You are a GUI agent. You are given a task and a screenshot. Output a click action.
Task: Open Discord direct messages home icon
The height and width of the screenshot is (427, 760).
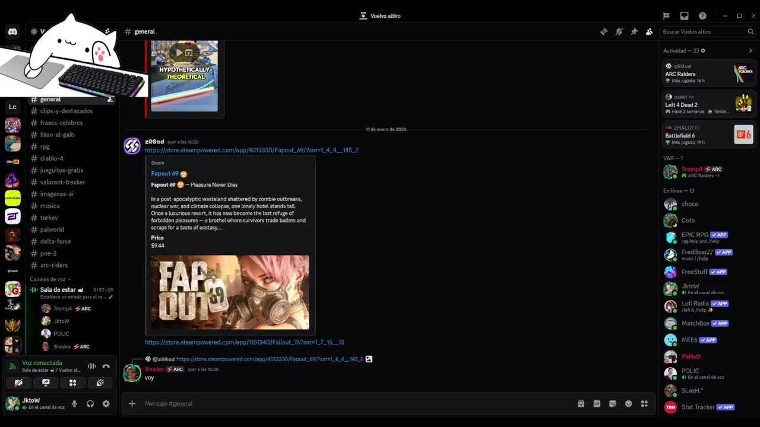pyautogui.click(x=12, y=31)
